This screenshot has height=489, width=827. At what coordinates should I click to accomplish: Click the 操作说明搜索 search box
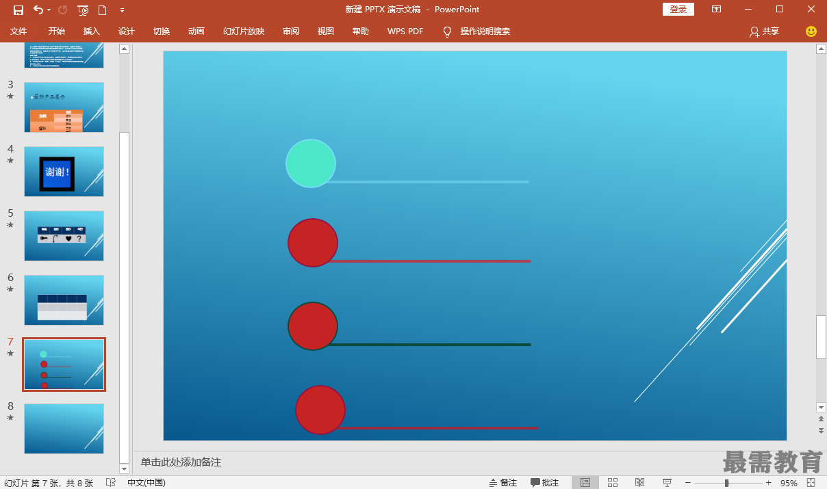pos(485,31)
